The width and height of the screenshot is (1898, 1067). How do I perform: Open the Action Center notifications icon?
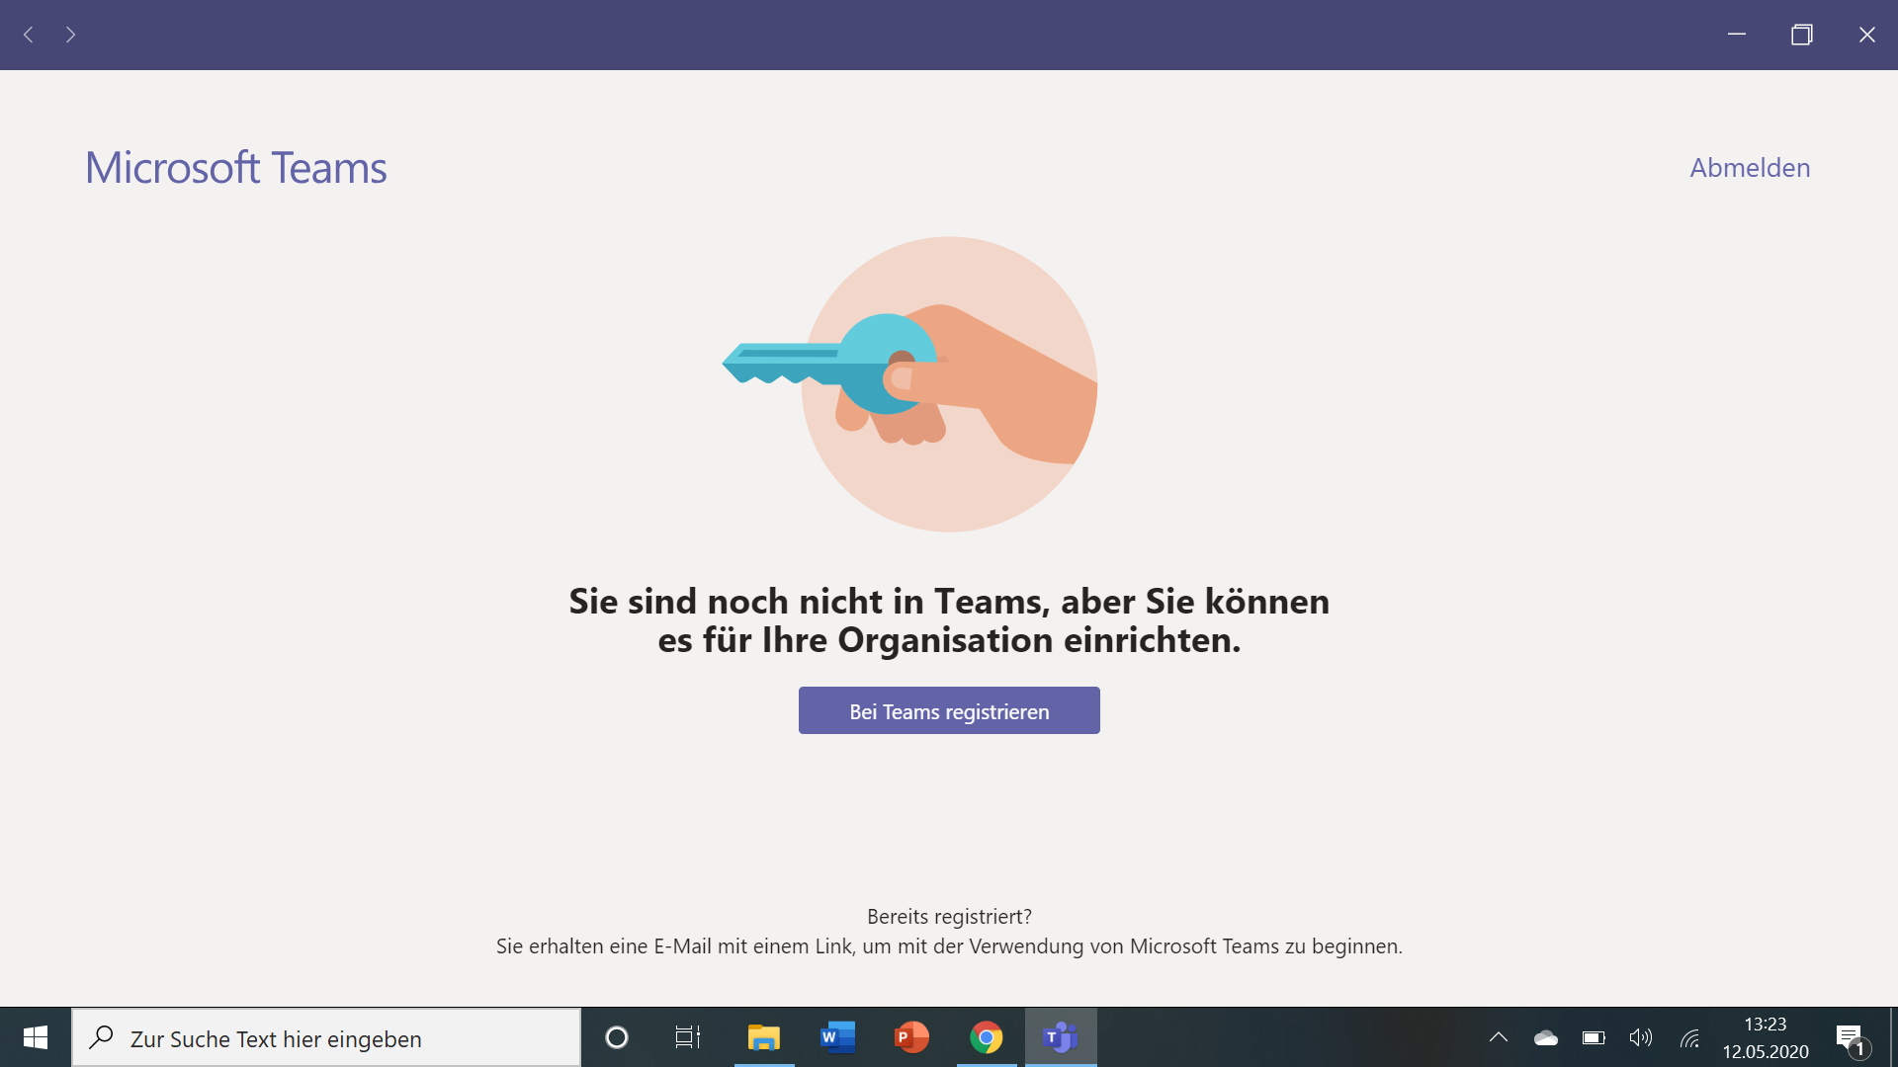pyautogui.click(x=1852, y=1038)
